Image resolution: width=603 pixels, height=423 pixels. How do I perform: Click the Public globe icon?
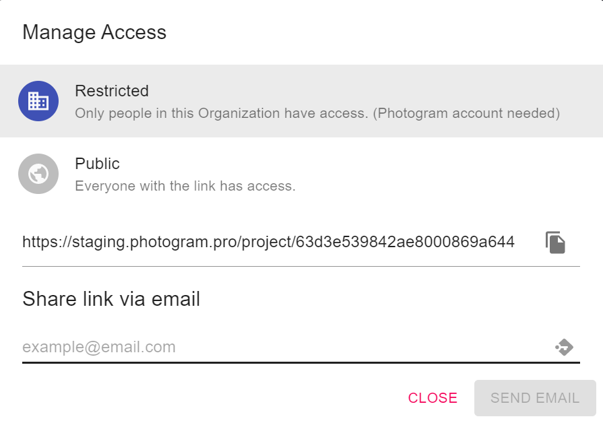point(38,174)
